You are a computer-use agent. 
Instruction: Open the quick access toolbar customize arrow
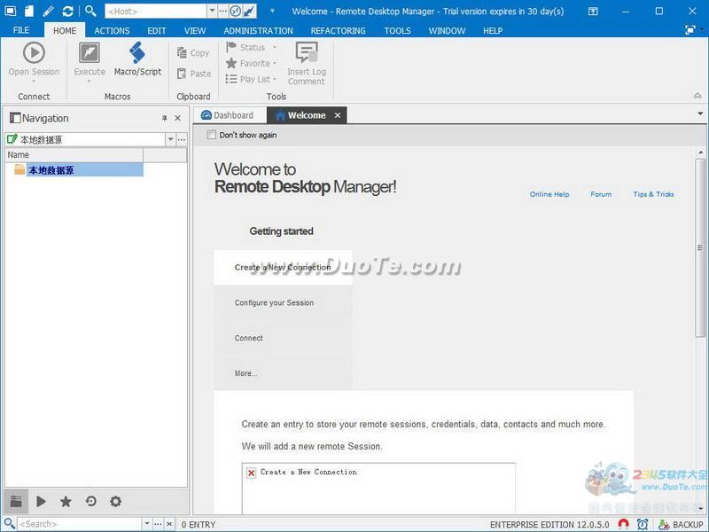coord(272,11)
